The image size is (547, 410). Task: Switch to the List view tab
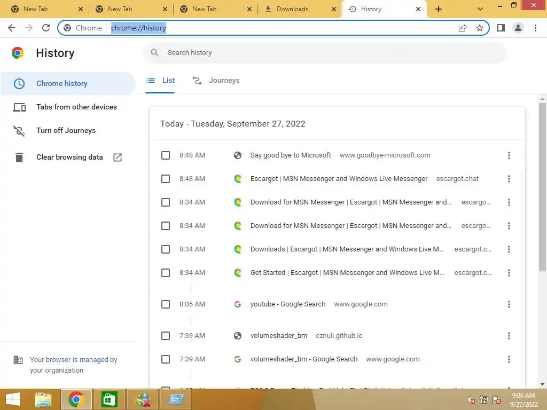click(160, 81)
